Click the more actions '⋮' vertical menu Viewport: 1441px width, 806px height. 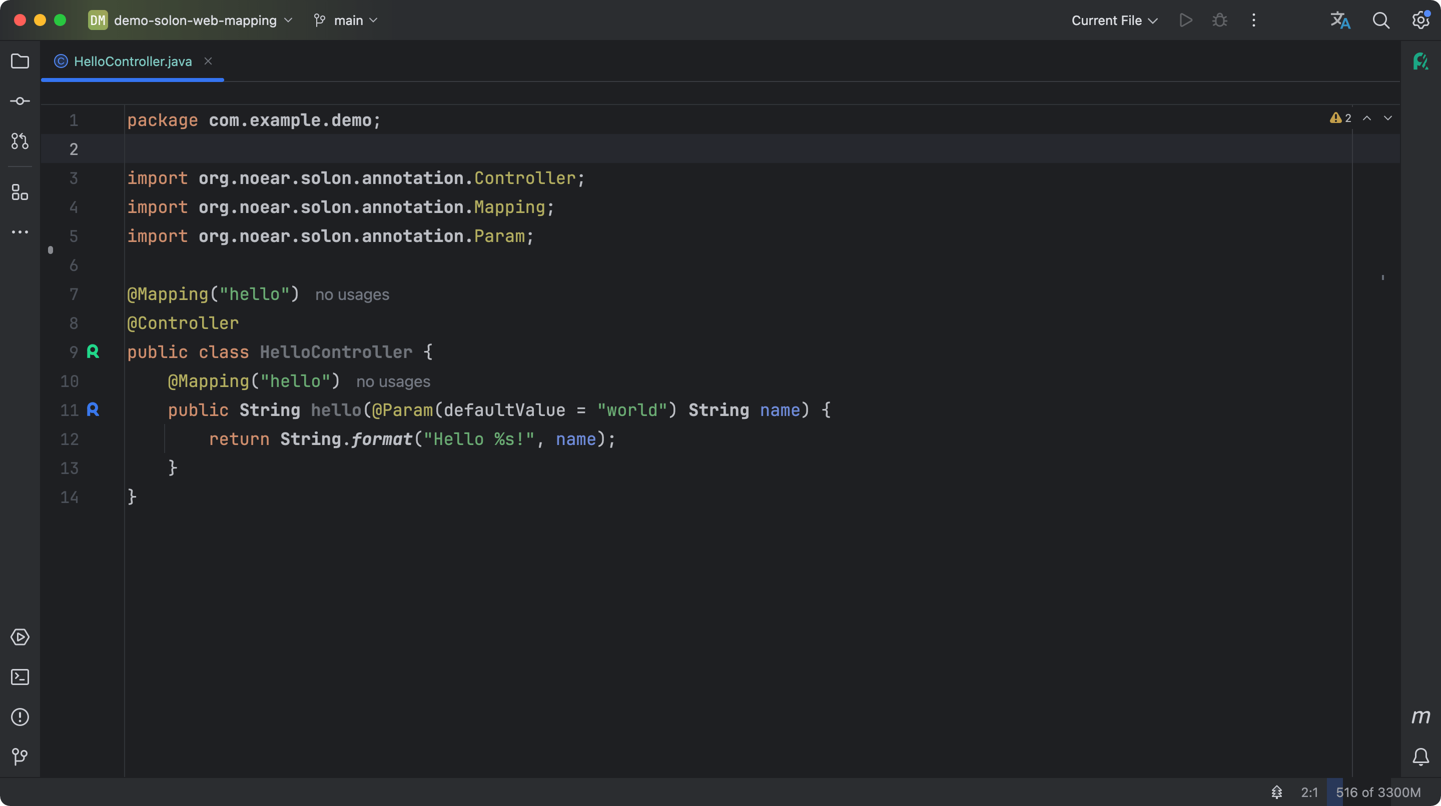(x=1253, y=20)
